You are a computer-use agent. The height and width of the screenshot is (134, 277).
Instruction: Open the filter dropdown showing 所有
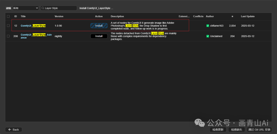coord(26,8)
